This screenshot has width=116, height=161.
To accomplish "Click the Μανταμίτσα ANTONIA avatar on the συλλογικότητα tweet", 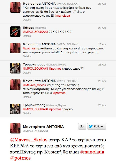I will (x=15, y=85).
